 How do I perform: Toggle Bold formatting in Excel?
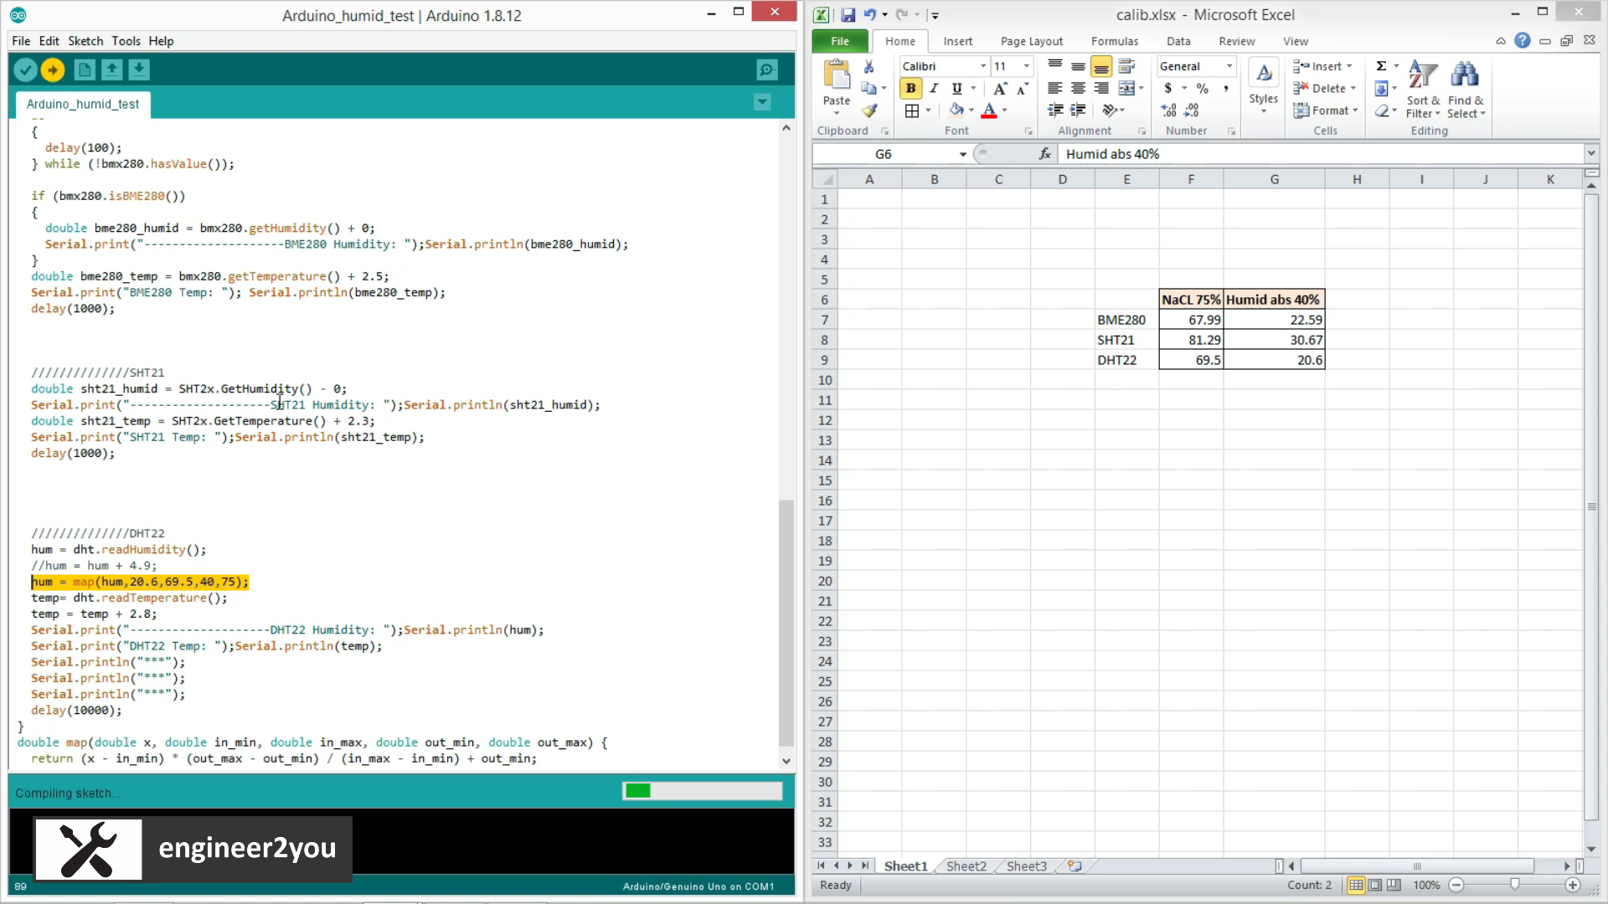[910, 89]
